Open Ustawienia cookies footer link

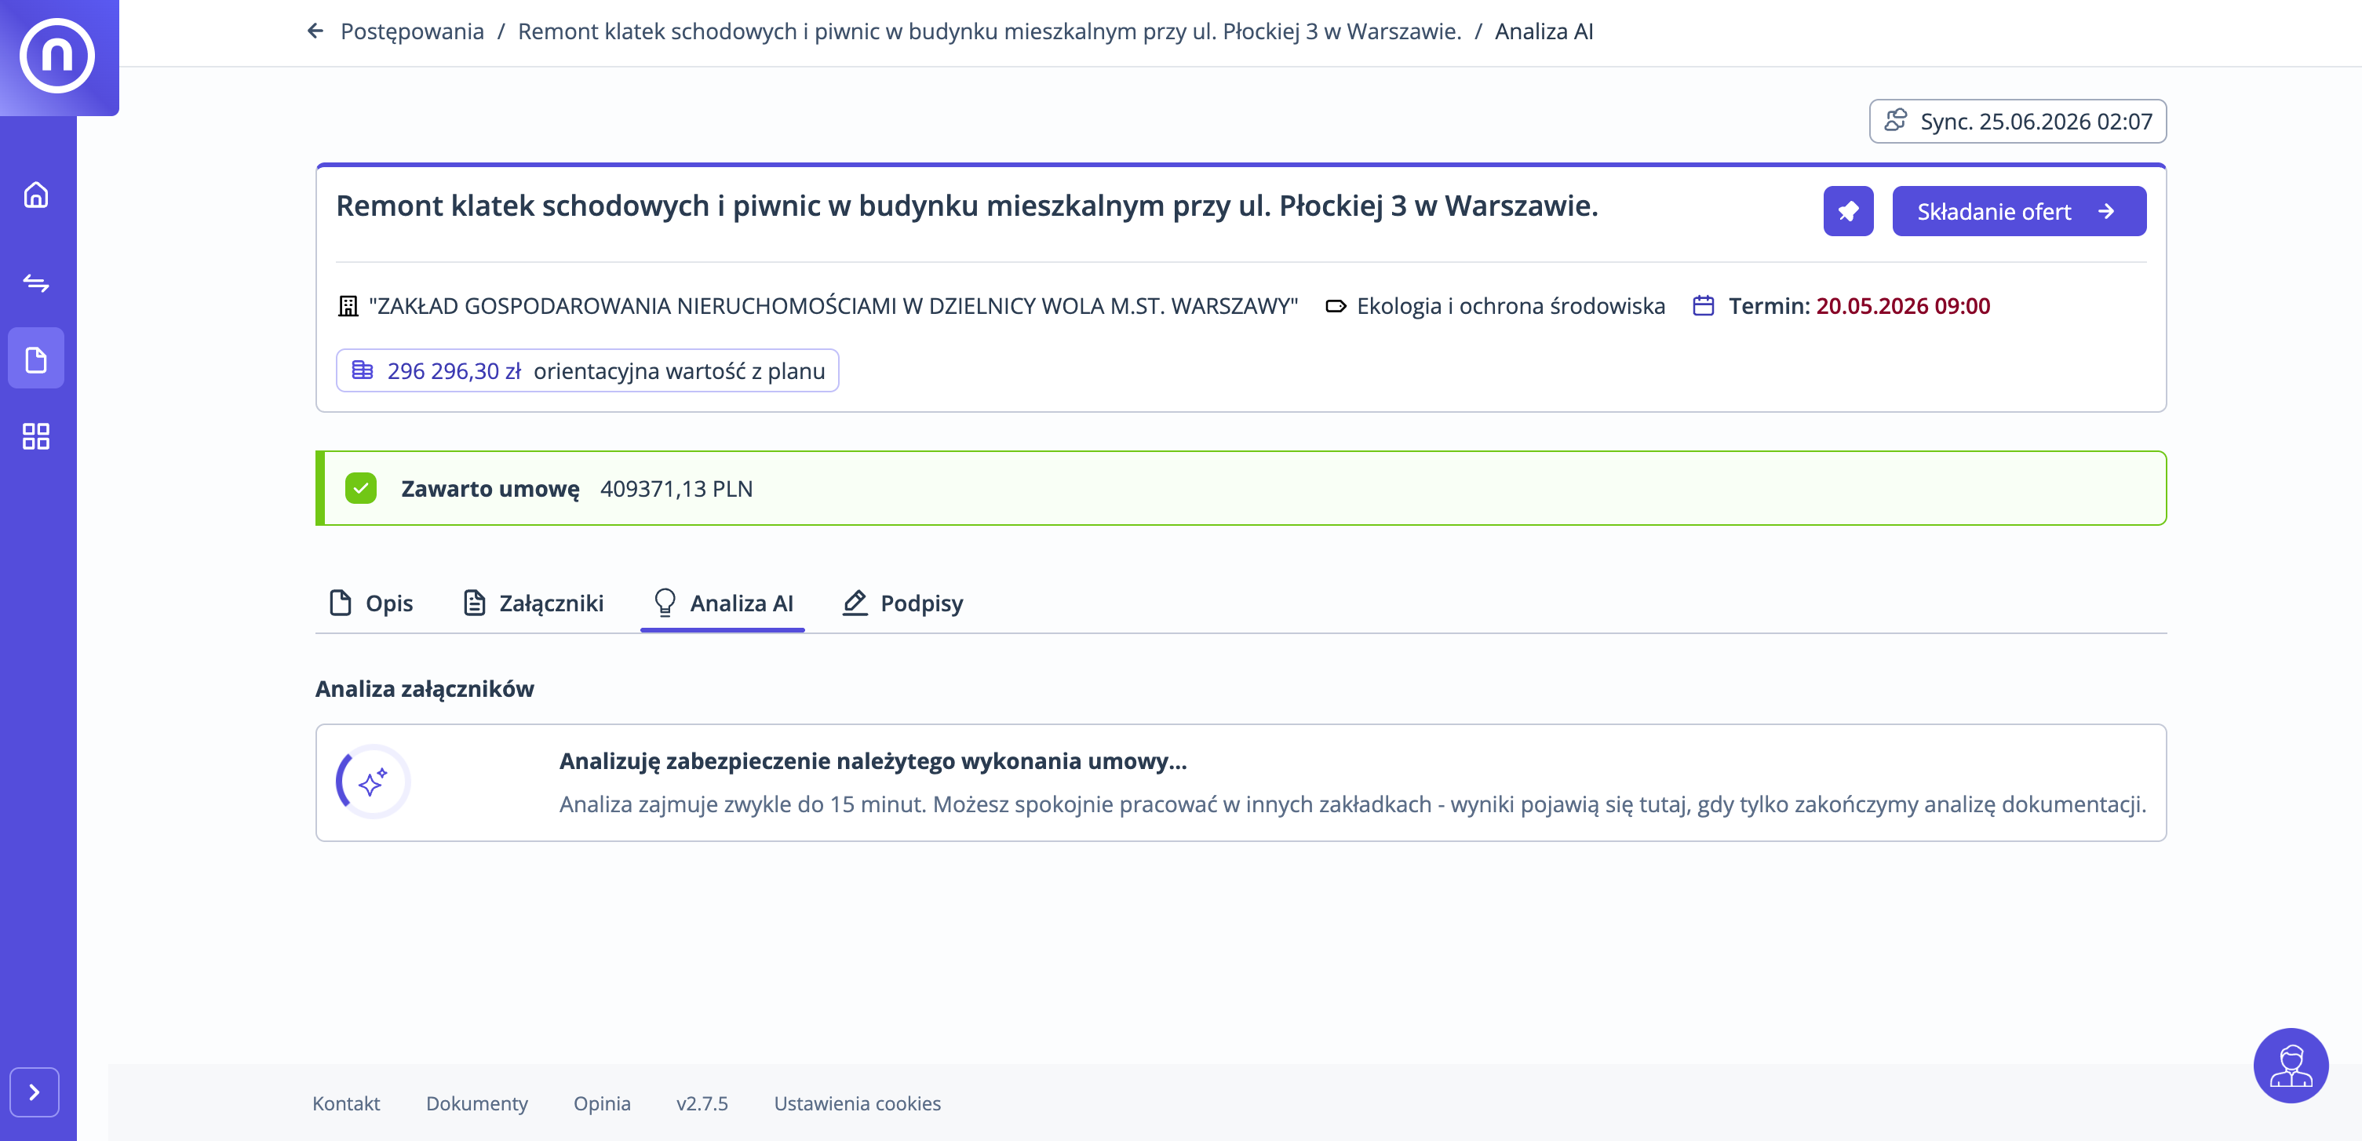tap(856, 1103)
